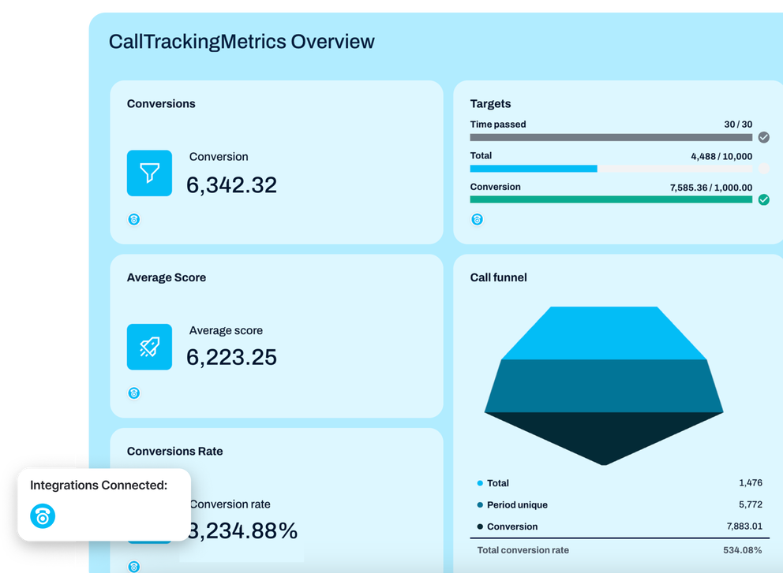
Task: Click the empty status circle for Total target
Action: (x=763, y=169)
